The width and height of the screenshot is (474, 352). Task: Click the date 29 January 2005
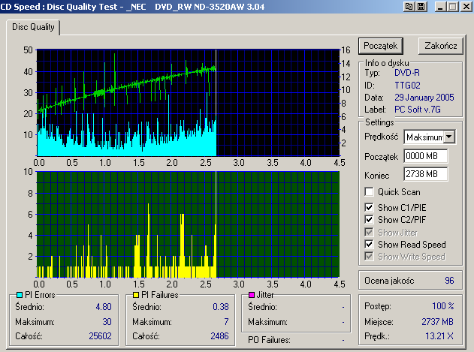tap(424, 98)
